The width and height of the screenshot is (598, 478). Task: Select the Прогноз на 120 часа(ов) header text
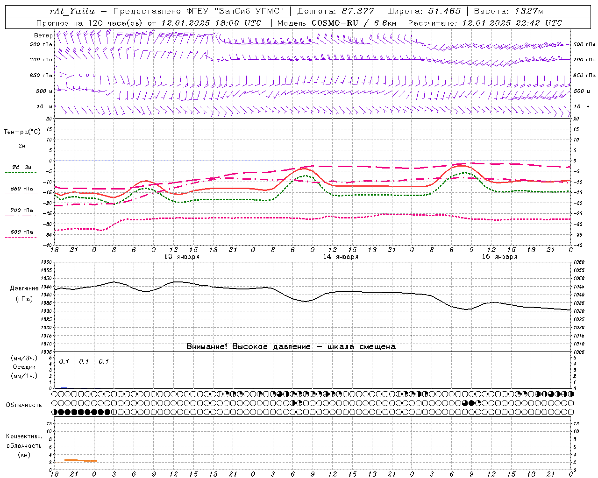point(90,23)
